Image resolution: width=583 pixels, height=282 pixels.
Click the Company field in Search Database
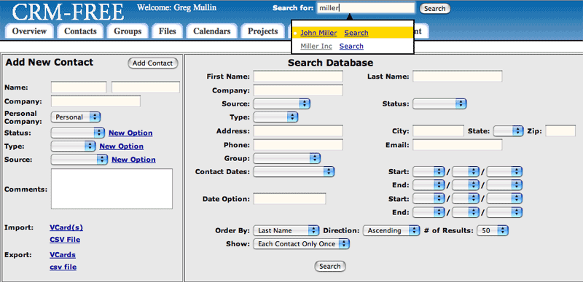(x=298, y=90)
